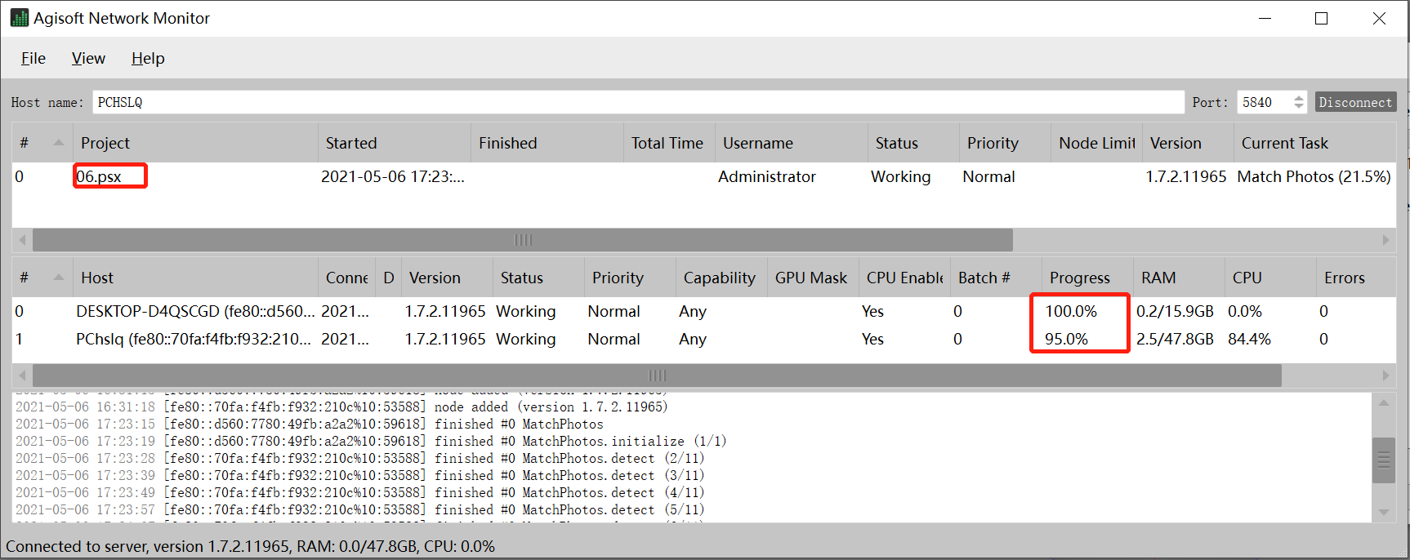
Task: Select the PChslq node row
Action: (704, 339)
